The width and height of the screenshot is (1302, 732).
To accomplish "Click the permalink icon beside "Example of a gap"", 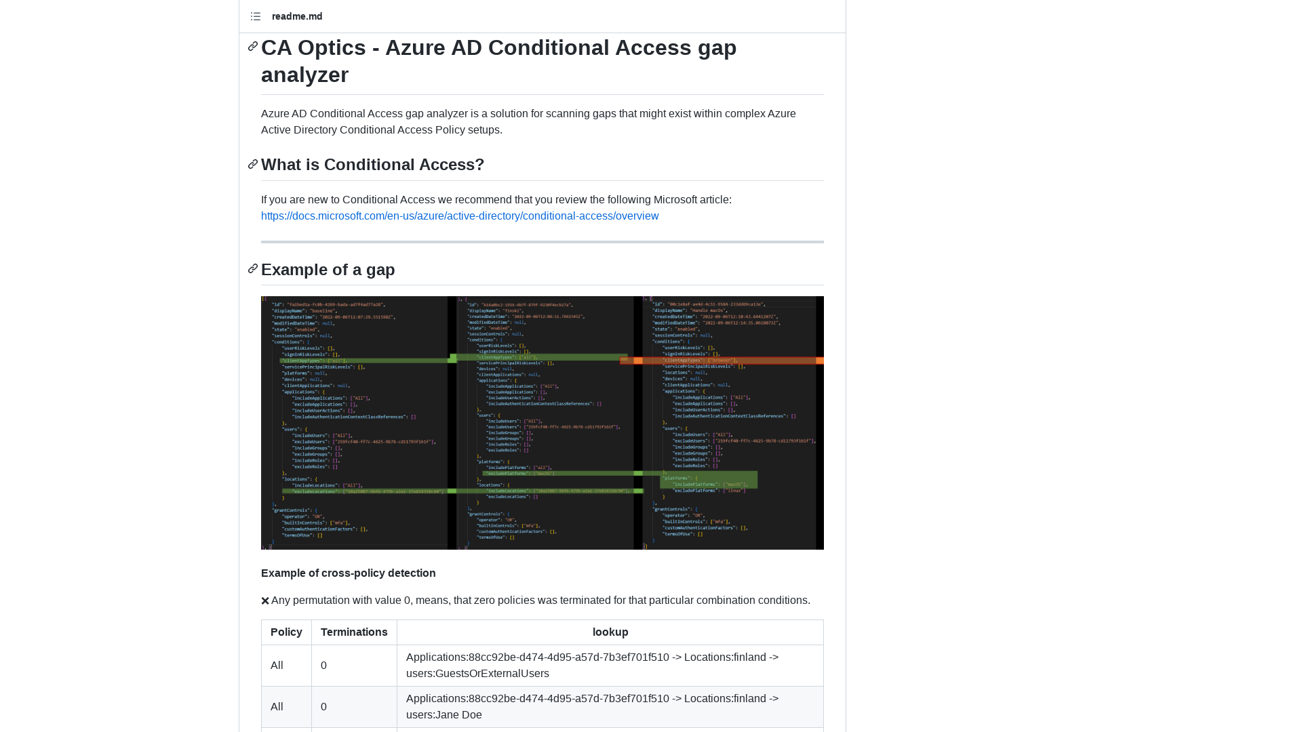I will click(252, 269).
